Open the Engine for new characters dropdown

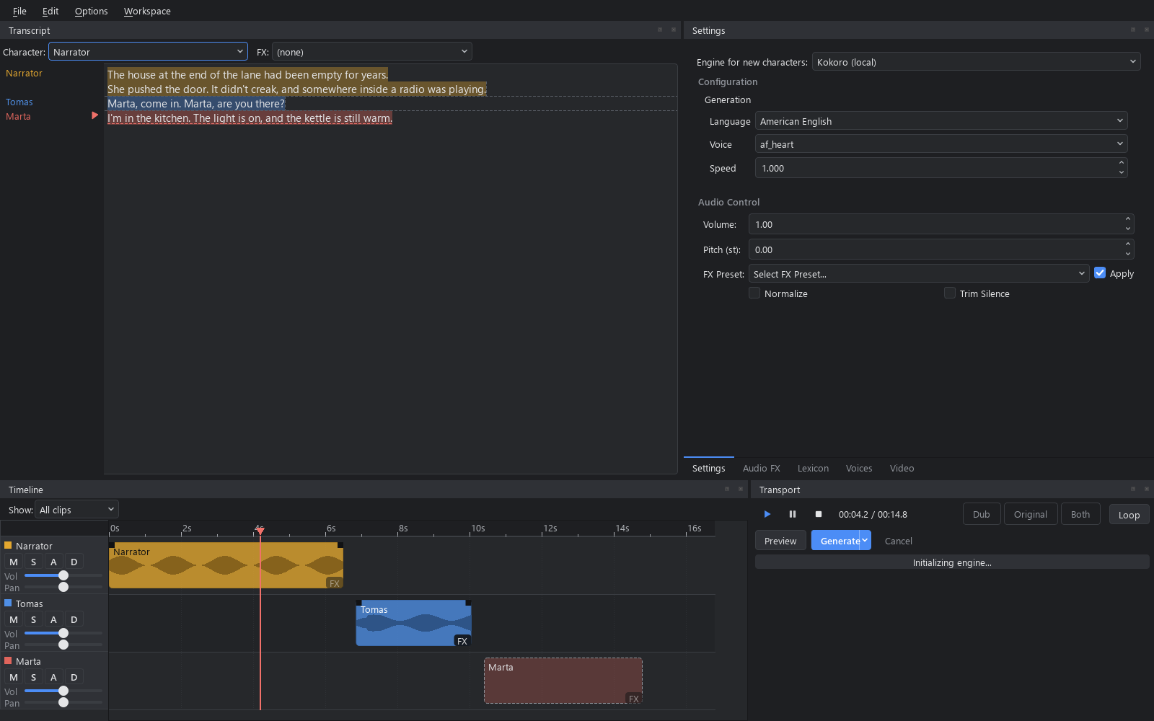(x=976, y=61)
